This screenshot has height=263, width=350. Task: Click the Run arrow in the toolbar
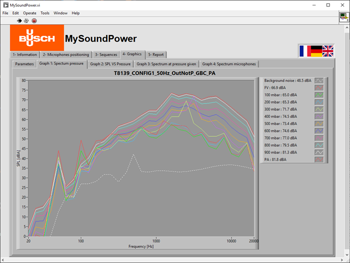point(19,20)
